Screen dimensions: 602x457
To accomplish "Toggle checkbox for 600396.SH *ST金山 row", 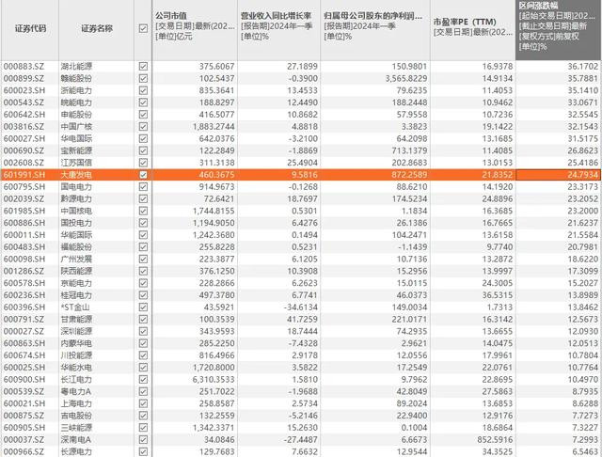I will [x=143, y=307].
